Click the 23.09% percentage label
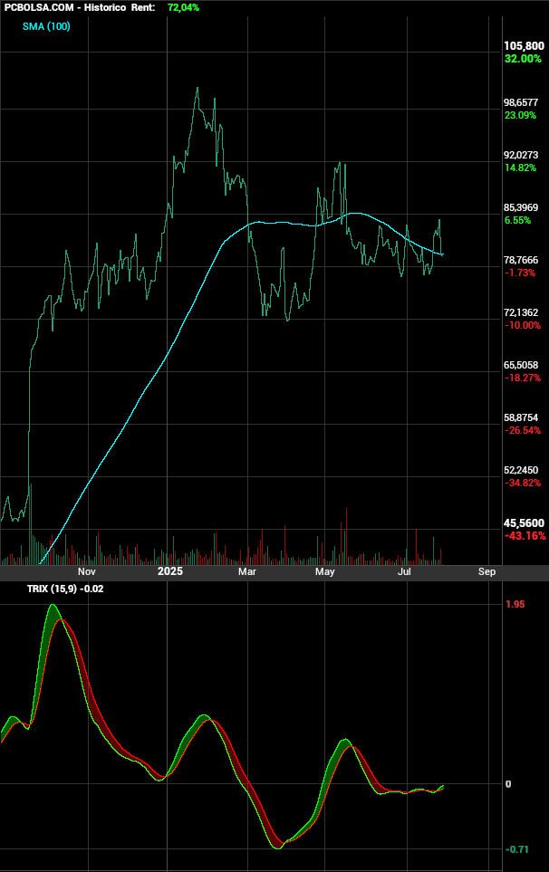 click(520, 116)
